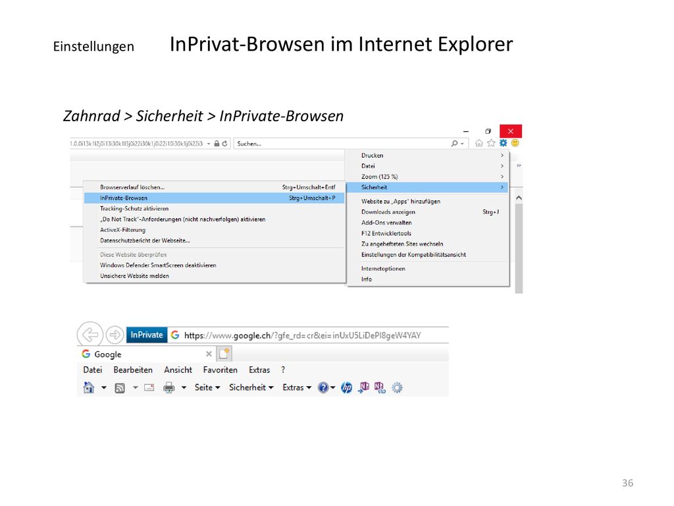Image resolution: width=674 pixels, height=506 pixels.
Task: Open favorites with the star icon
Action: tap(491, 143)
